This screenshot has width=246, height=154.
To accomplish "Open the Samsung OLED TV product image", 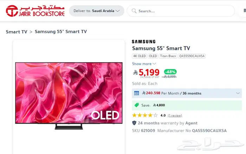I will (69, 96).
